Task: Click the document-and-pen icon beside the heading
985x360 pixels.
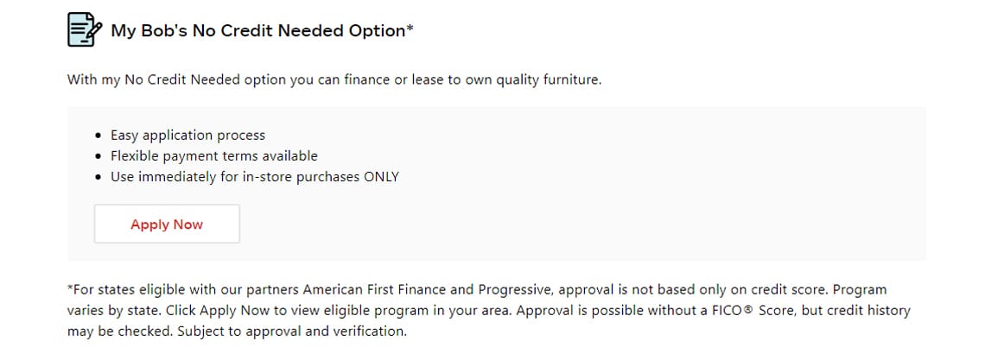Action: coord(84,29)
